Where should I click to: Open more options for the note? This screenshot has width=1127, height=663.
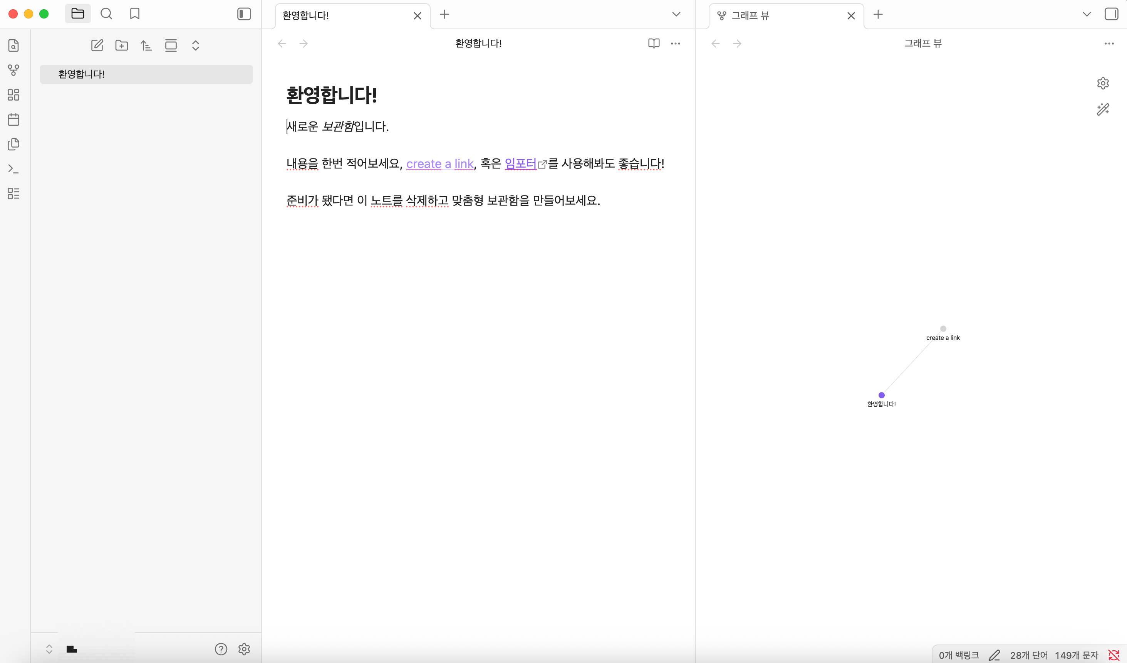tap(676, 44)
